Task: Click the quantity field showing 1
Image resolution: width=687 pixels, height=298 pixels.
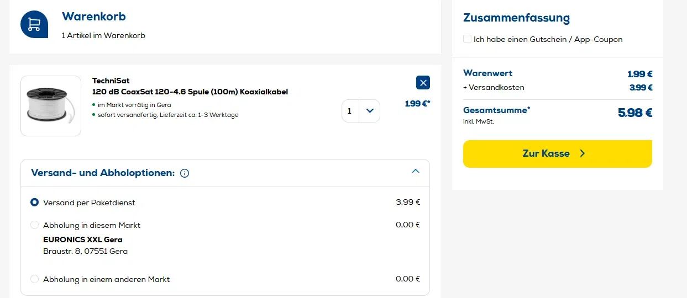Action: tap(350, 111)
